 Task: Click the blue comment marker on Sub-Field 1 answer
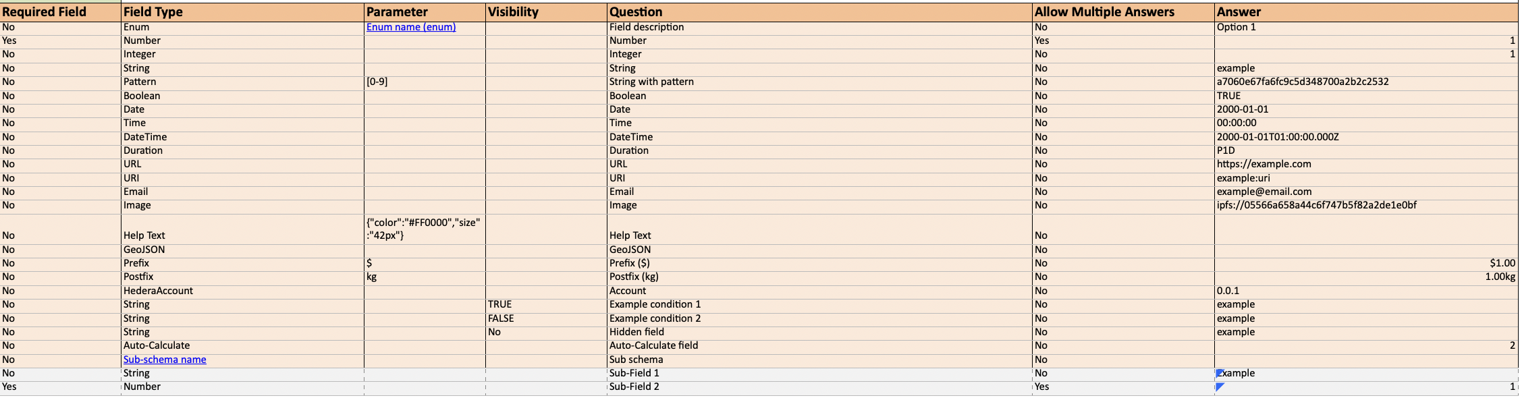coord(1219,372)
